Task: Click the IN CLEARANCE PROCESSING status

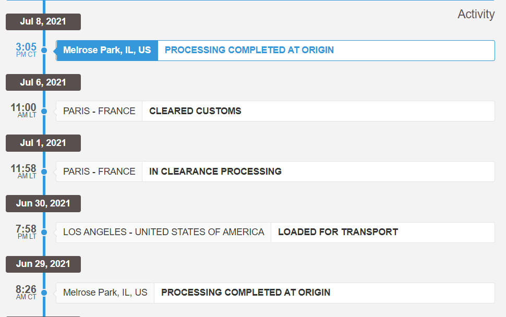Action: pos(215,172)
